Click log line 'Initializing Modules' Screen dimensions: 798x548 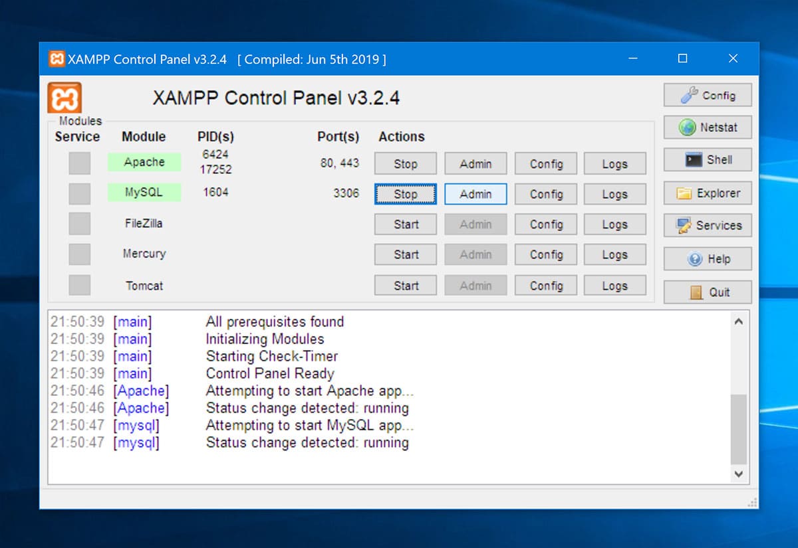coord(265,339)
